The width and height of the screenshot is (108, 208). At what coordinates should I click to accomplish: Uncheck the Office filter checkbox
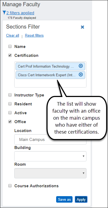[10, 122]
